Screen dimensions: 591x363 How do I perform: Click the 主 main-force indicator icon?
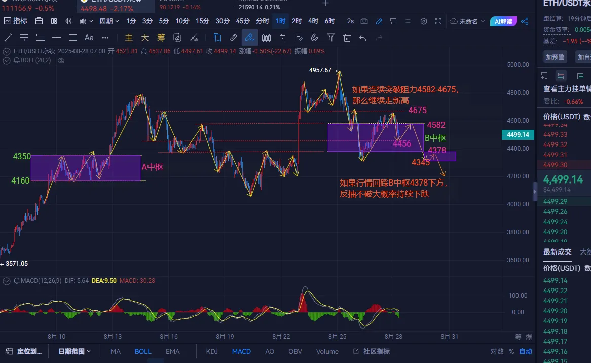click(x=129, y=38)
